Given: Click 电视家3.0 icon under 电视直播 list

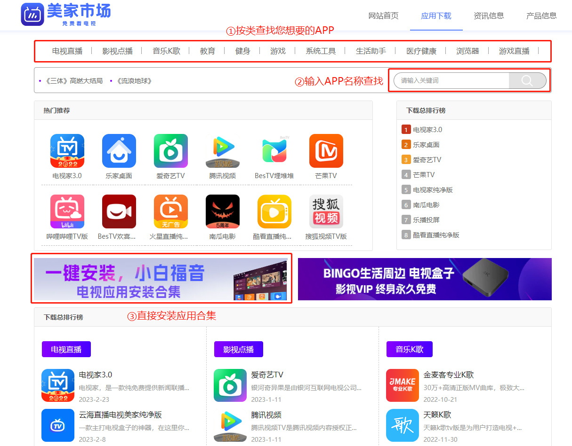Looking at the screenshot, I should pyautogui.click(x=58, y=385).
